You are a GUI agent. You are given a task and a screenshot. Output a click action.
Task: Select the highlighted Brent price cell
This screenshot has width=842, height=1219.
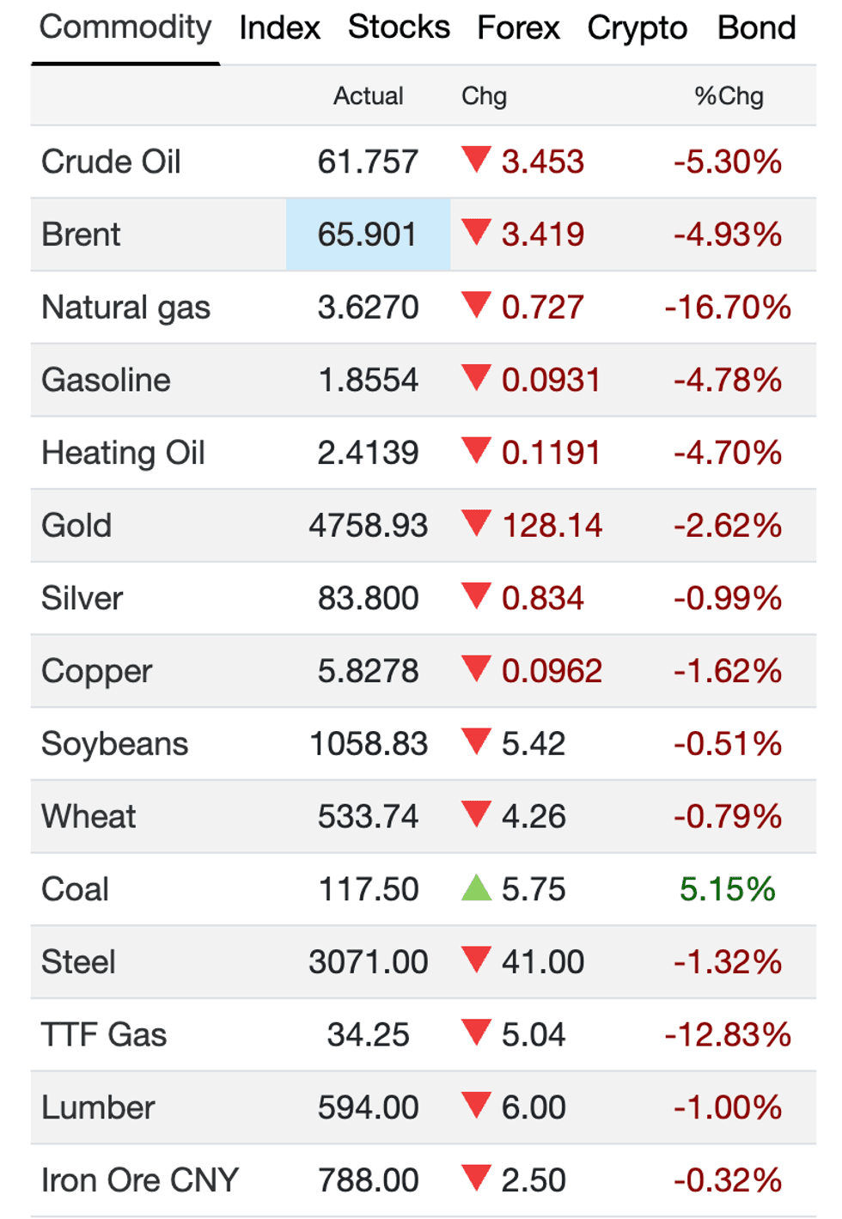coord(368,233)
